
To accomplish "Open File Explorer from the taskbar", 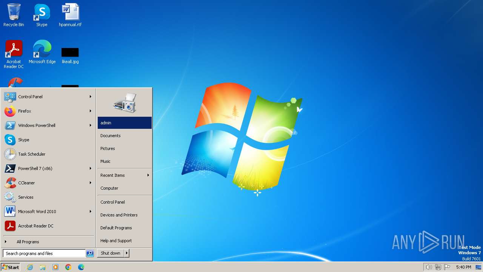I will [x=43, y=267].
